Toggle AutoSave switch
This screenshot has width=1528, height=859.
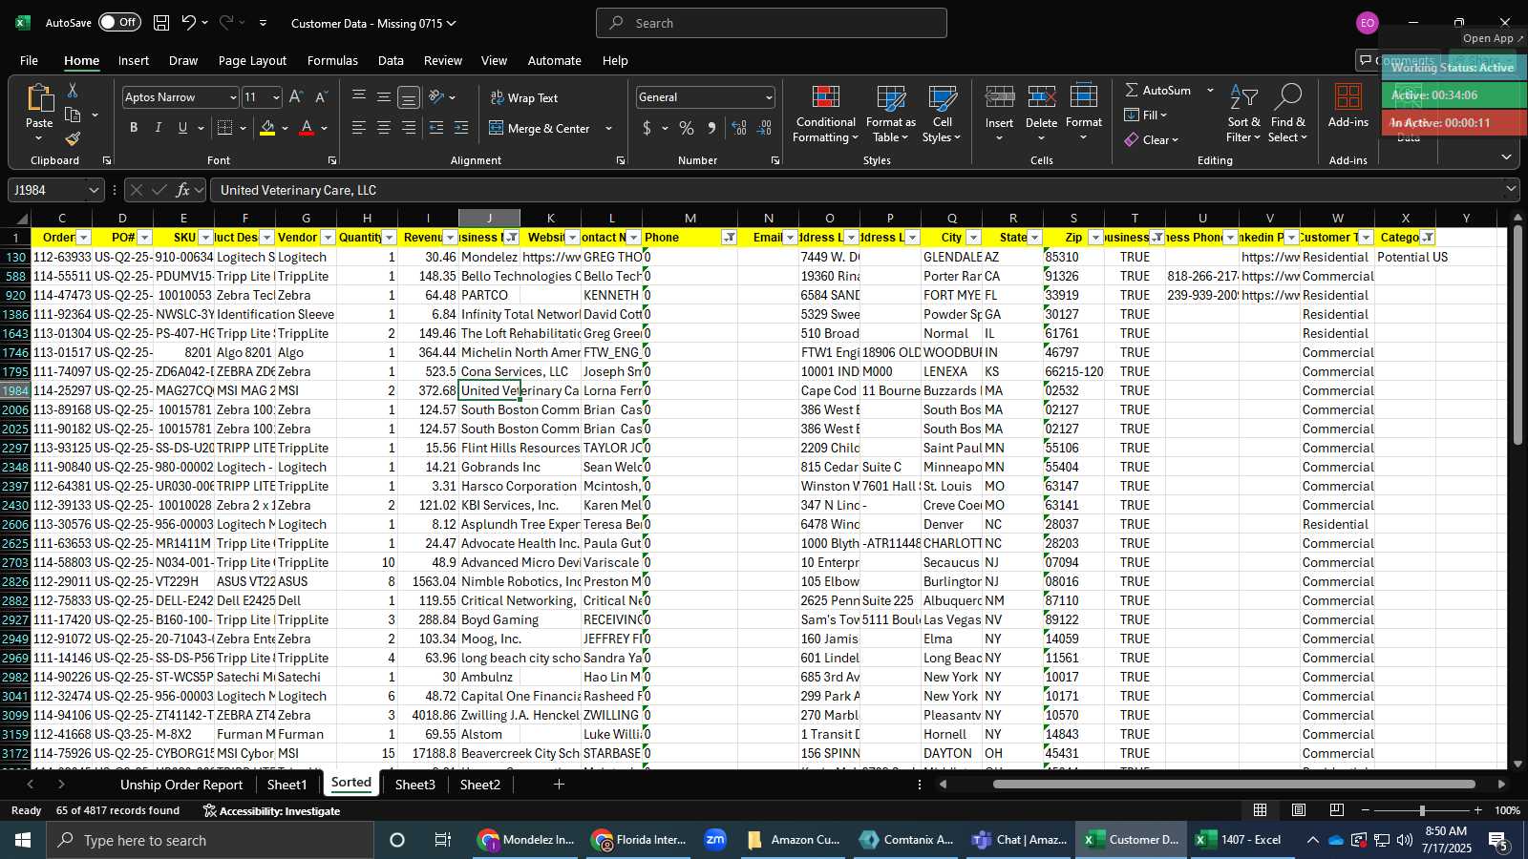[119, 23]
